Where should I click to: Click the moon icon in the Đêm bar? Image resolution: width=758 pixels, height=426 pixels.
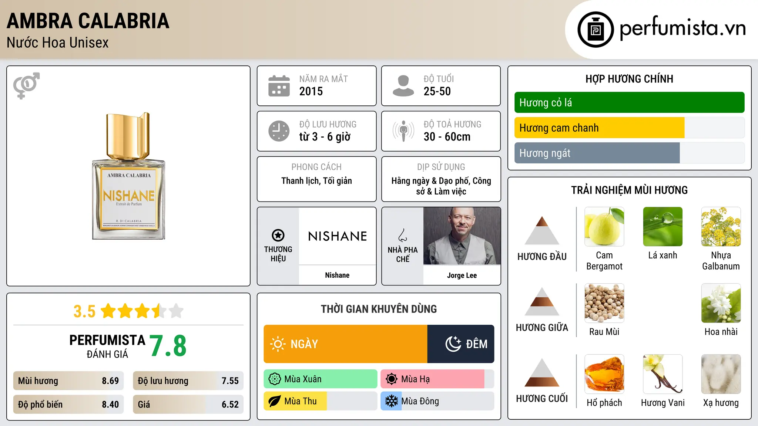[453, 344]
